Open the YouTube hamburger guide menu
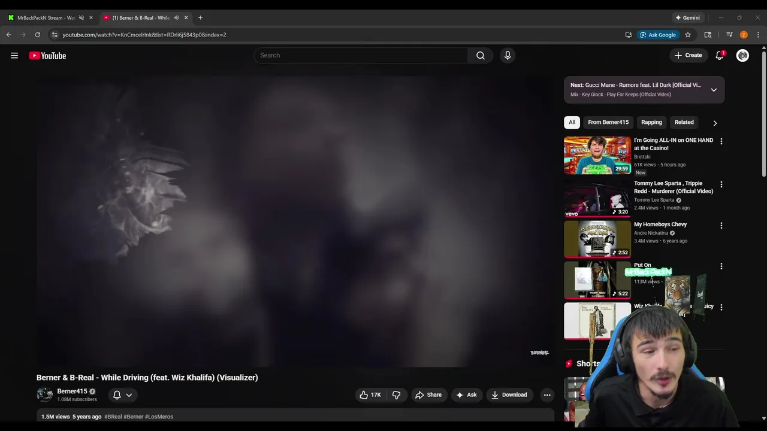This screenshot has width=767, height=431. [14, 56]
